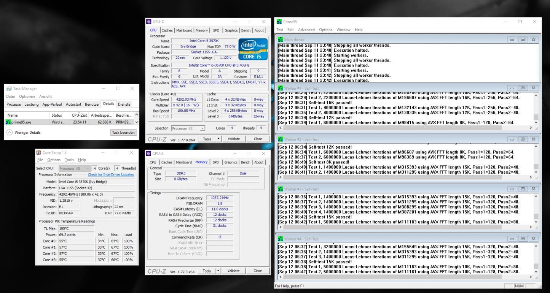Viewport: 550px width, 293px height.
Task: Switch to Autostart tab in Task-Manager
Action: tap(73, 104)
